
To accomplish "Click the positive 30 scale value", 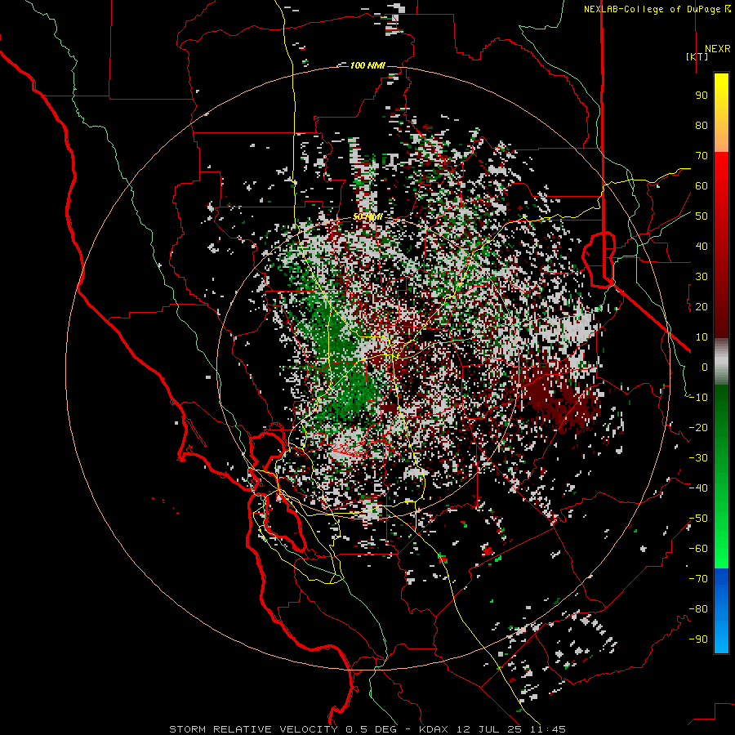I will pos(702,277).
